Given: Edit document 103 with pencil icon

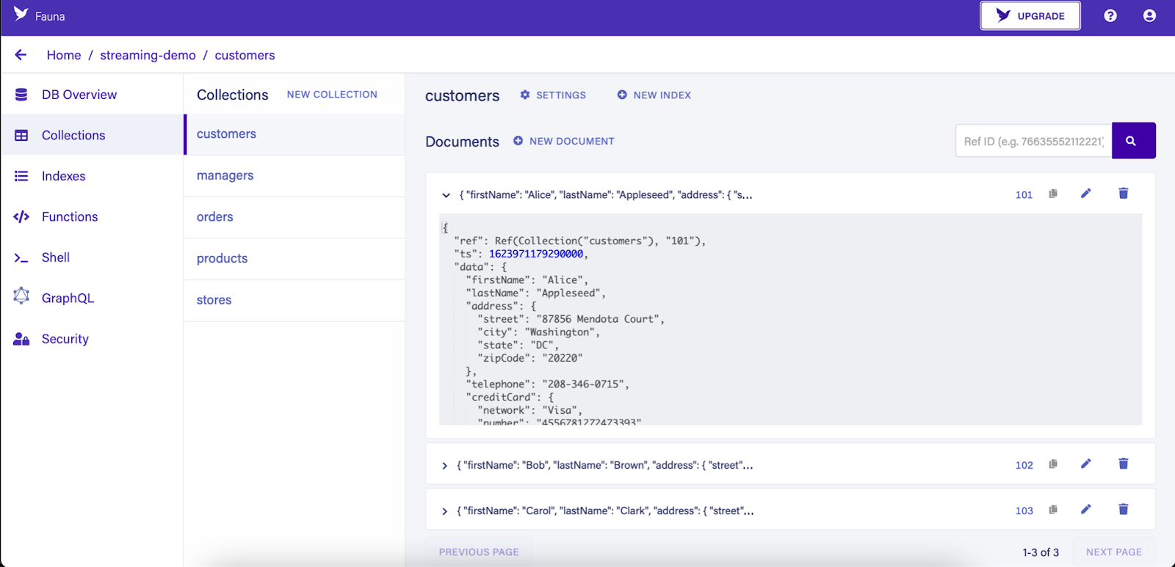Looking at the screenshot, I should pyautogui.click(x=1086, y=509).
